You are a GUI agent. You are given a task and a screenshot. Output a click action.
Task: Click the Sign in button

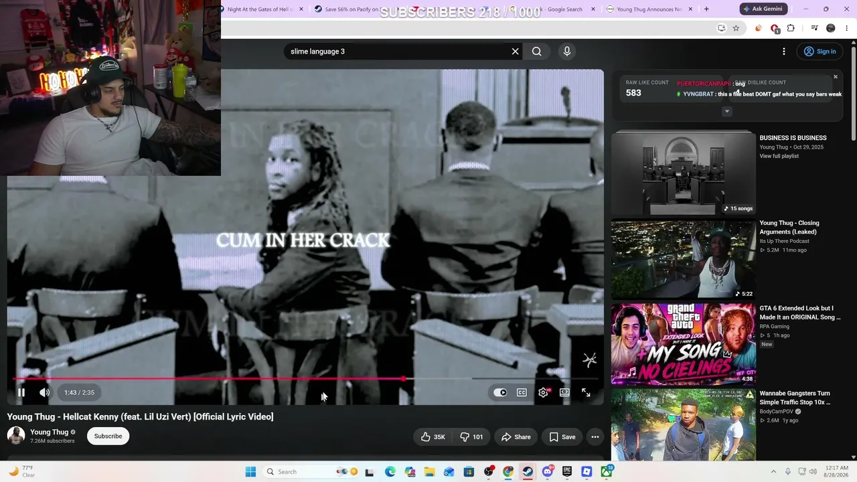click(820, 52)
